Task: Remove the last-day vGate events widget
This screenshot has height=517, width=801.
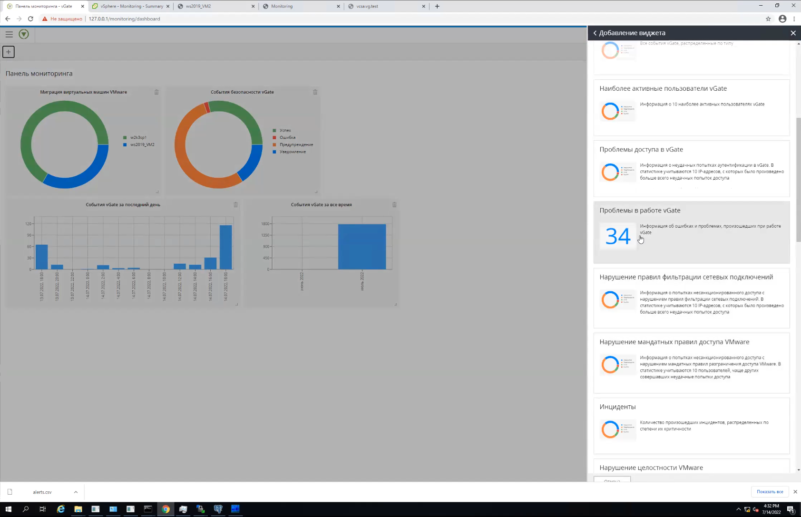Action: click(235, 205)
